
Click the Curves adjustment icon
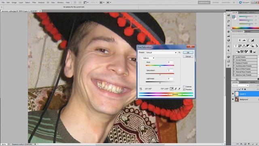pos(248,40)
